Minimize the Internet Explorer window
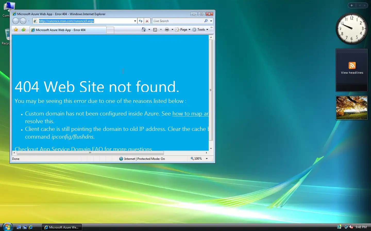The height and width of the screenshot is (231, 371). [x=194, y=14]
